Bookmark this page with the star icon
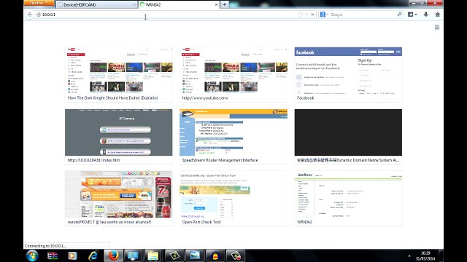Image resolution: width=467 pixels, height=262 pixels. pyautogui.click(x=300, y=15)
